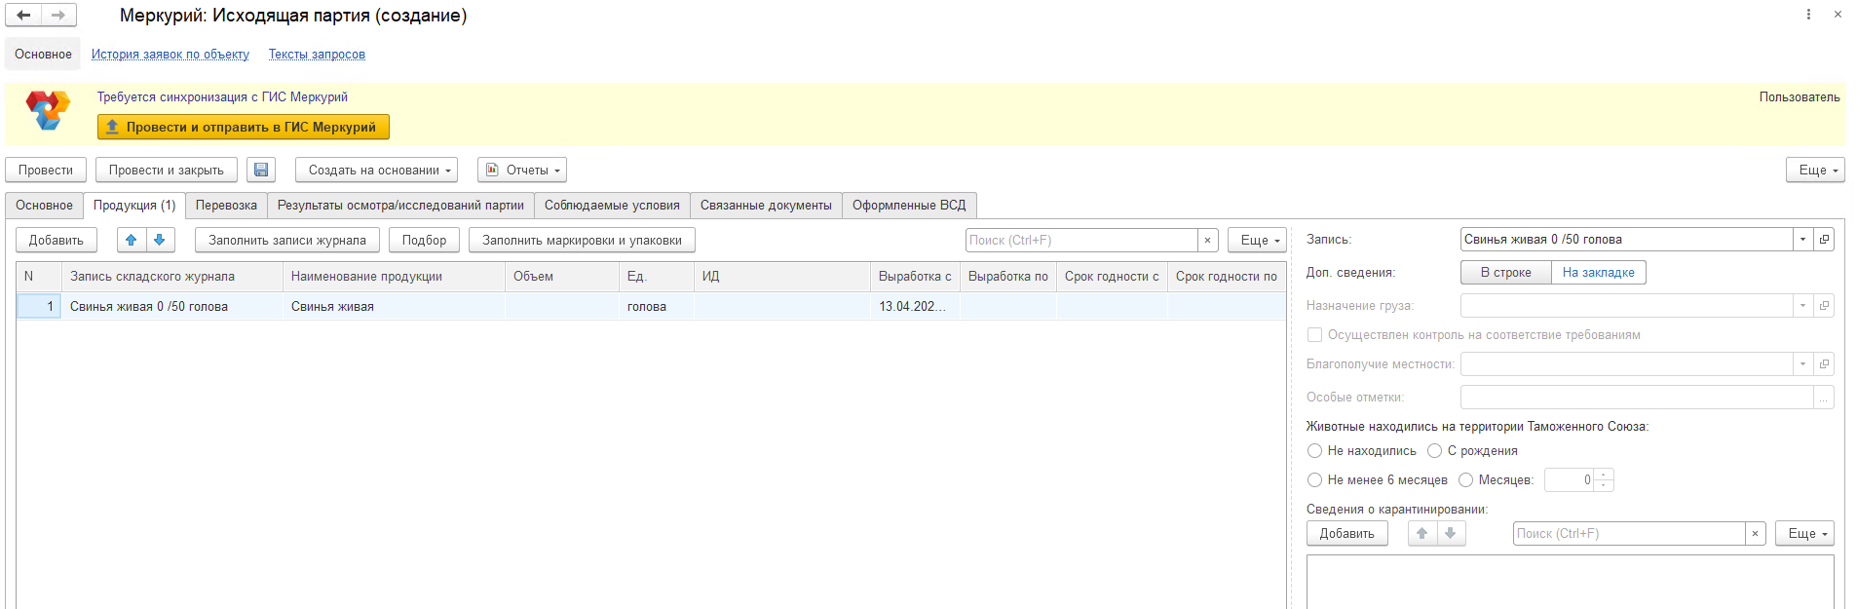Go back with the left arrow icon
The width and height of the screenshot is (1857, 609).
[23, 15]
